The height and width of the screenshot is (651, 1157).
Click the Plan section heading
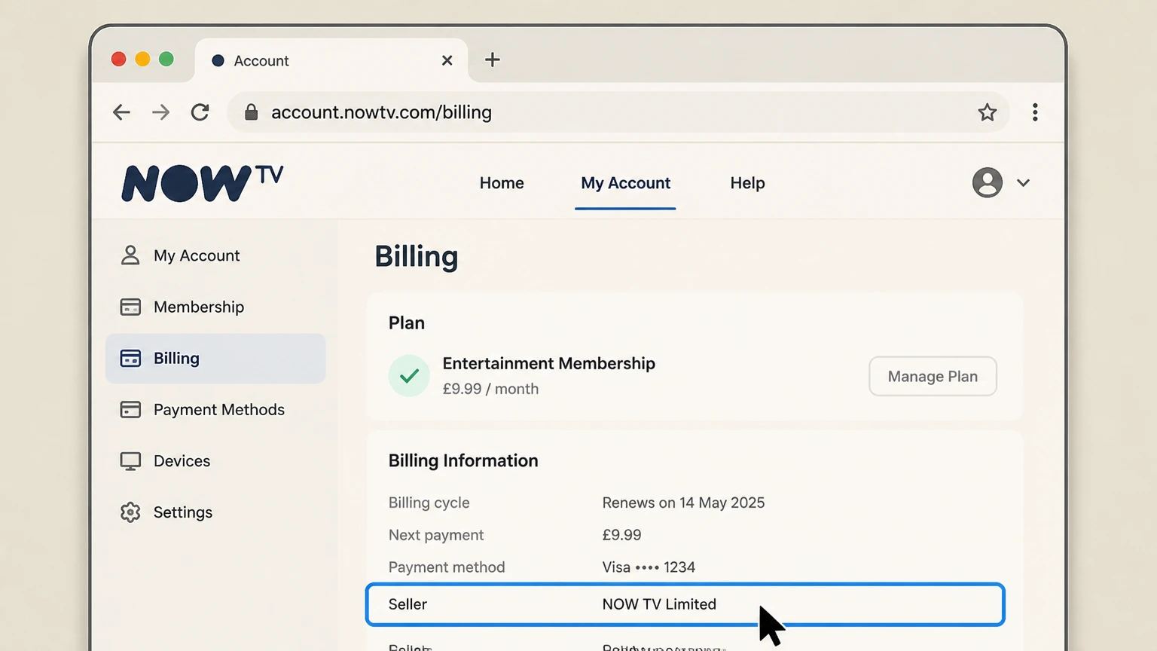407,322
